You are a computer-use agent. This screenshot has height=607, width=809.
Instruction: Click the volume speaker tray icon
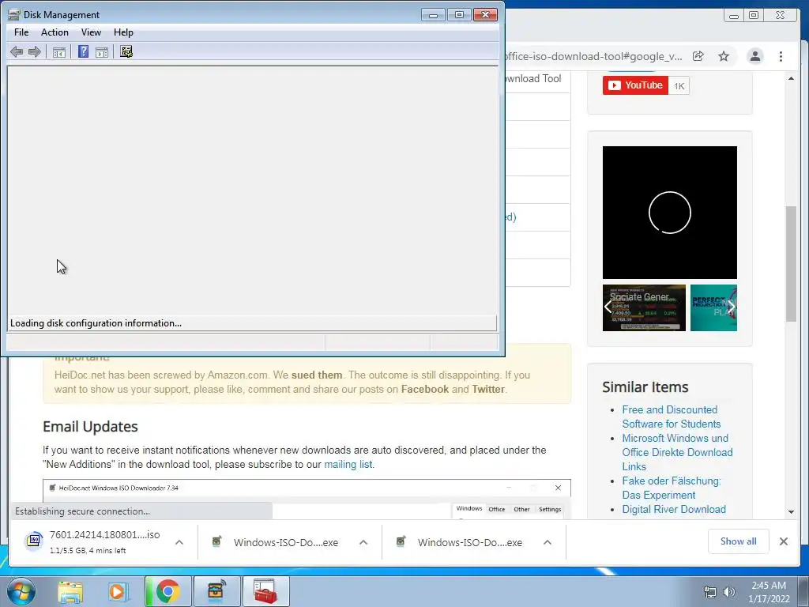tap(729, 592)
